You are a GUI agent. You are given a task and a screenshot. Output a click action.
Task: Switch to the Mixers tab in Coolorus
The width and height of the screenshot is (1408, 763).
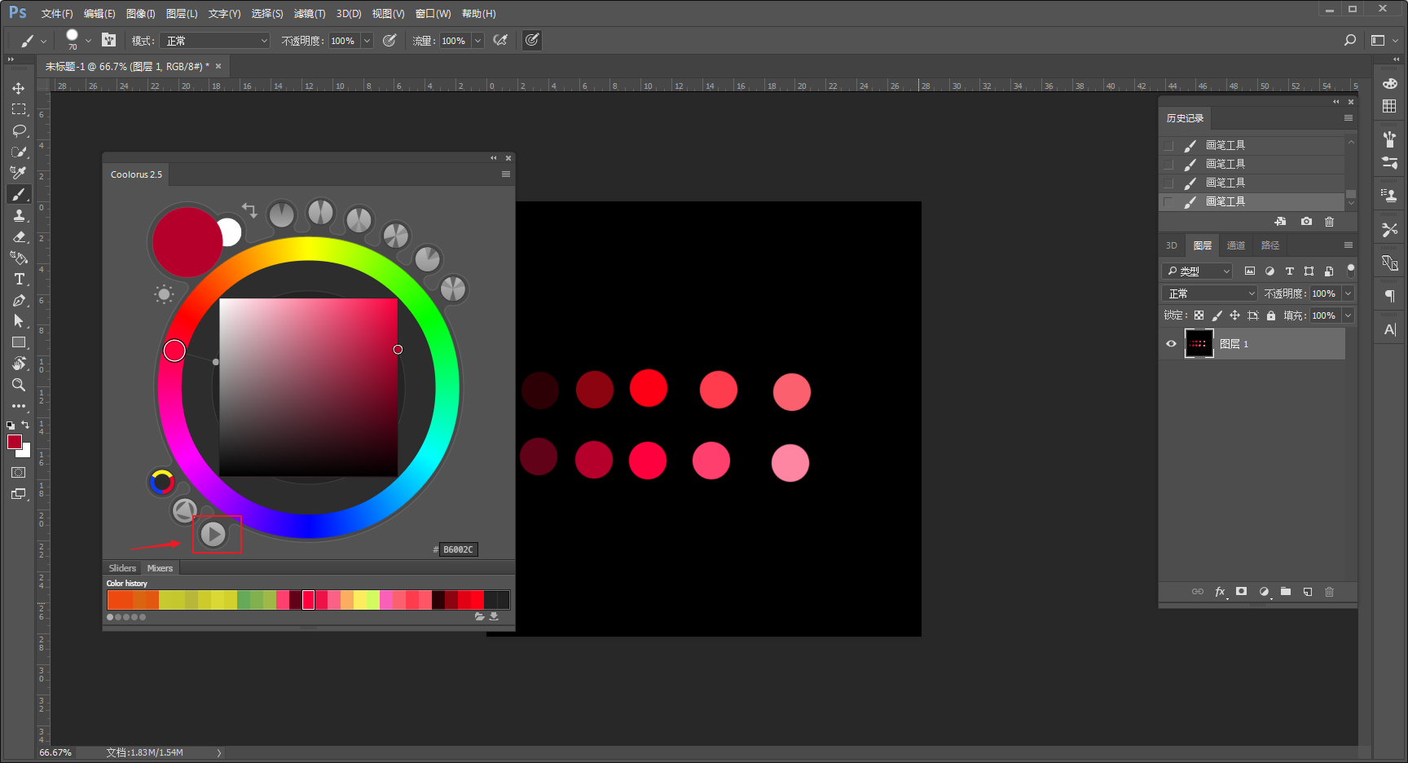coord(160,568)
